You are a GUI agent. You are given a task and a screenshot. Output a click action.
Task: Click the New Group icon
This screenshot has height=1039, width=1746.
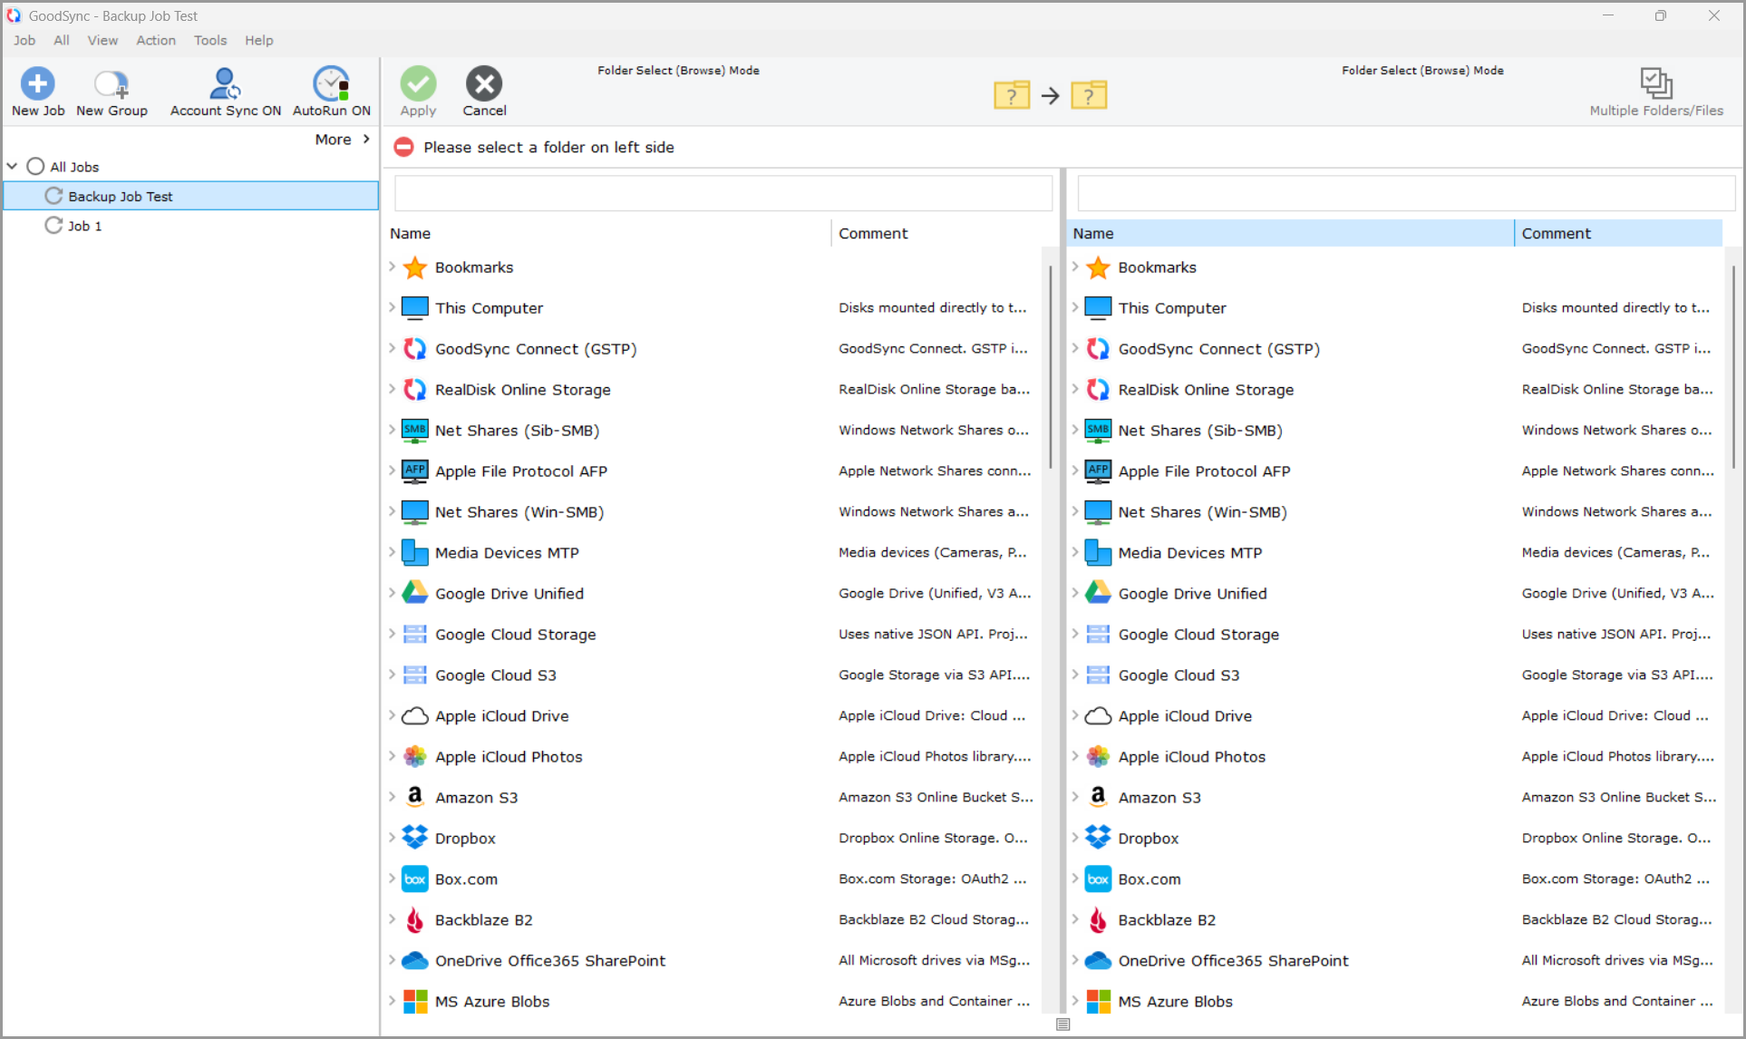112,84
